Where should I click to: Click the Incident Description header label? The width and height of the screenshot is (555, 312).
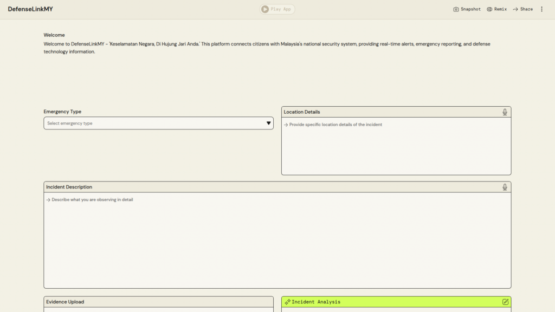tap(69, 187)
